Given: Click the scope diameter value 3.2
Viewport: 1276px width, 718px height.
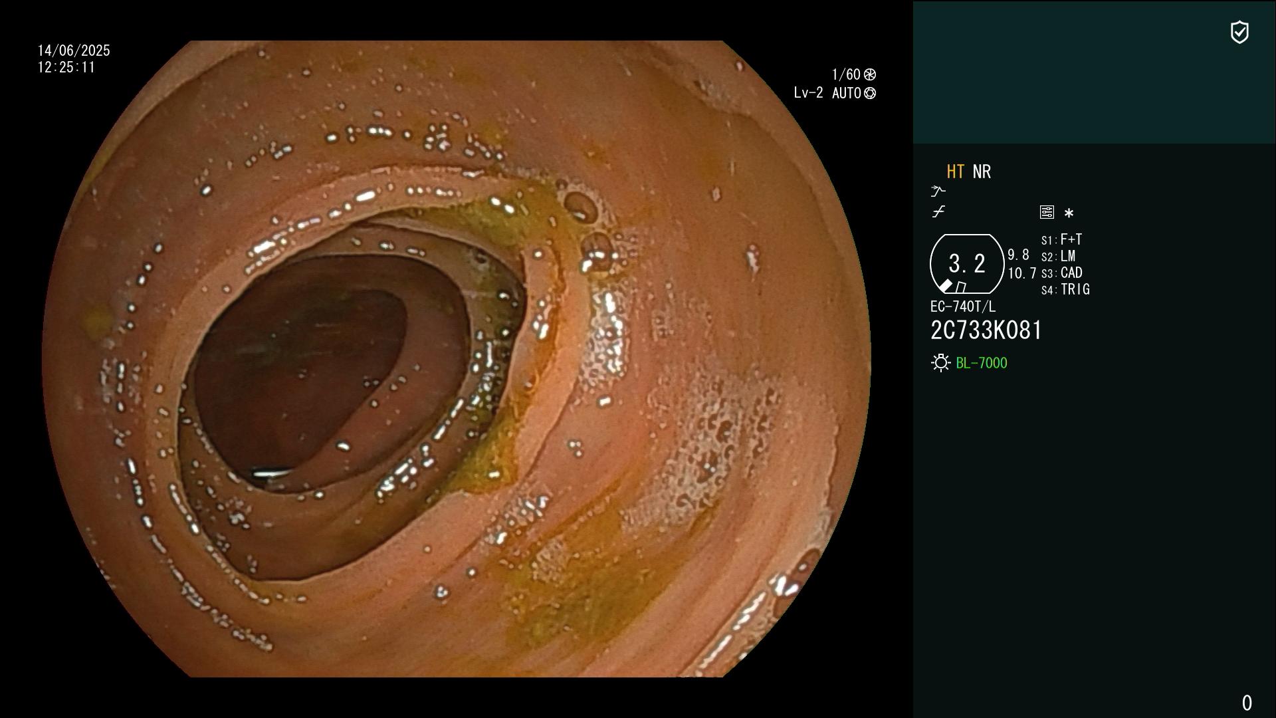Looking at the screenshot, I should click(967, 264).
